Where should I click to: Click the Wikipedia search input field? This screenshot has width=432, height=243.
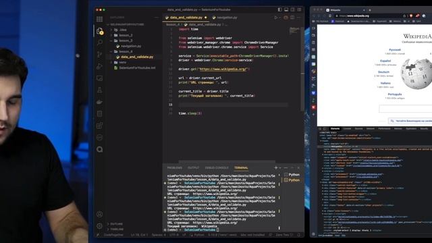pyautogui.click(x=405, y=109)
